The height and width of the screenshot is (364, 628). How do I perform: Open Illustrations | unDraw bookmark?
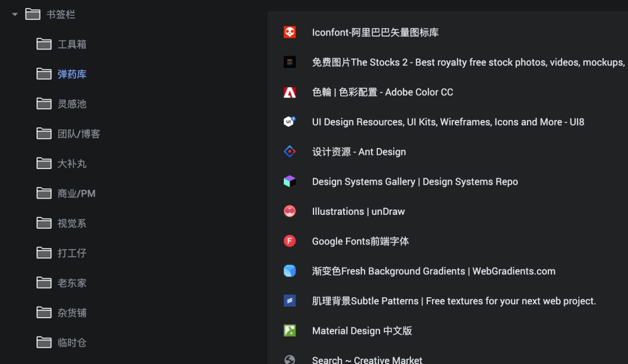point(358,211)
